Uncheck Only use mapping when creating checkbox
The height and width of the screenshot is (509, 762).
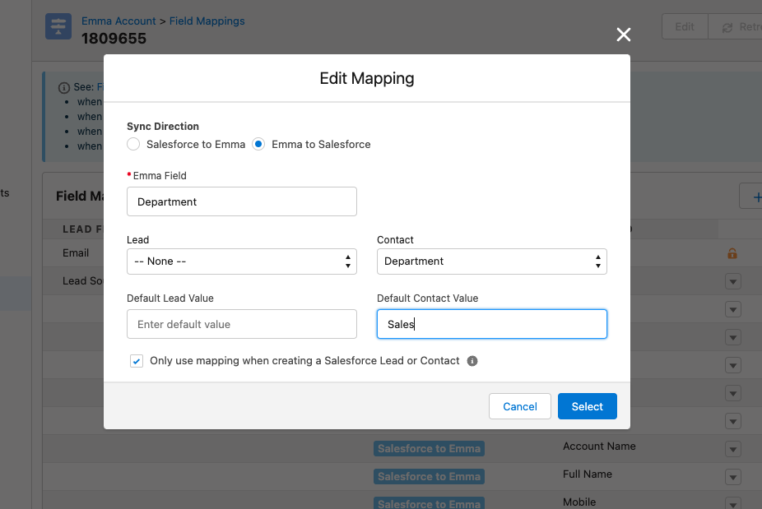pos(137,361)
